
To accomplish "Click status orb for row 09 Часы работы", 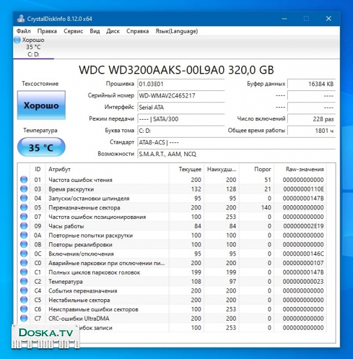I will coord(24,226).
